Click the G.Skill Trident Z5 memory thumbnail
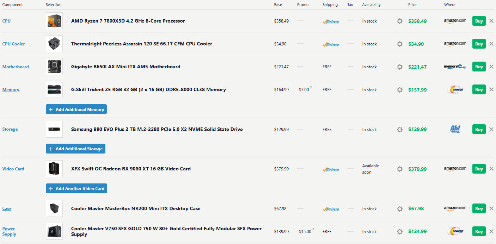Viewport: 496px width, 244px height. point(54,89)
